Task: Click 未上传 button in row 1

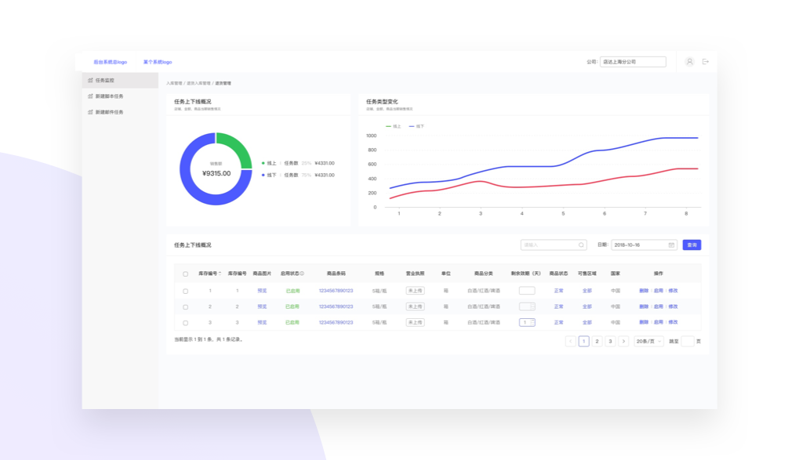Action: 415,291
